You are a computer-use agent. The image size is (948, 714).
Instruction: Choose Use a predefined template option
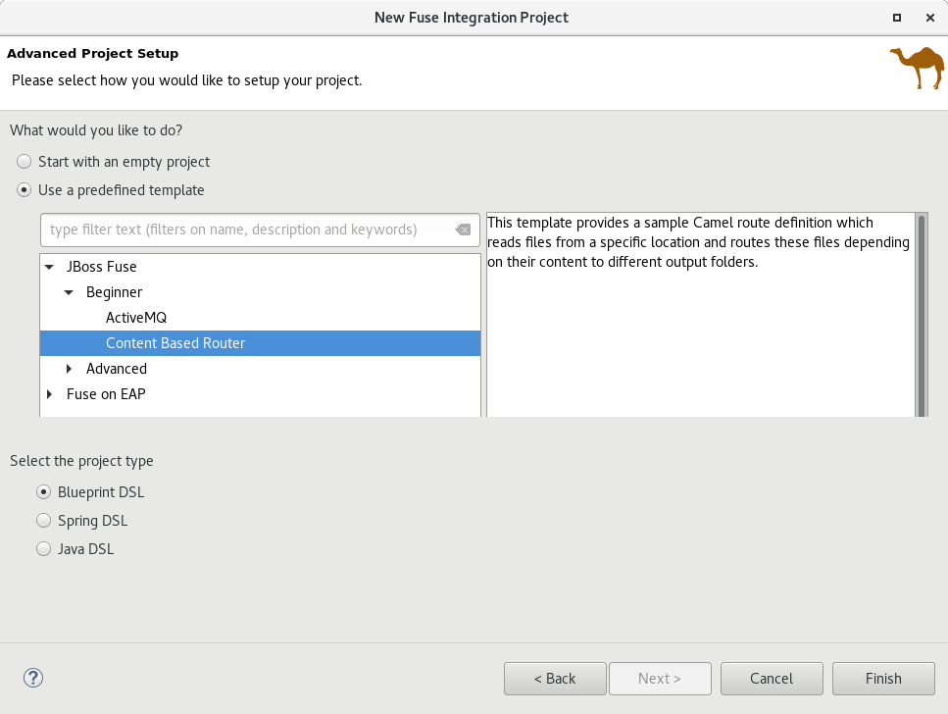(x=25, y=190)
